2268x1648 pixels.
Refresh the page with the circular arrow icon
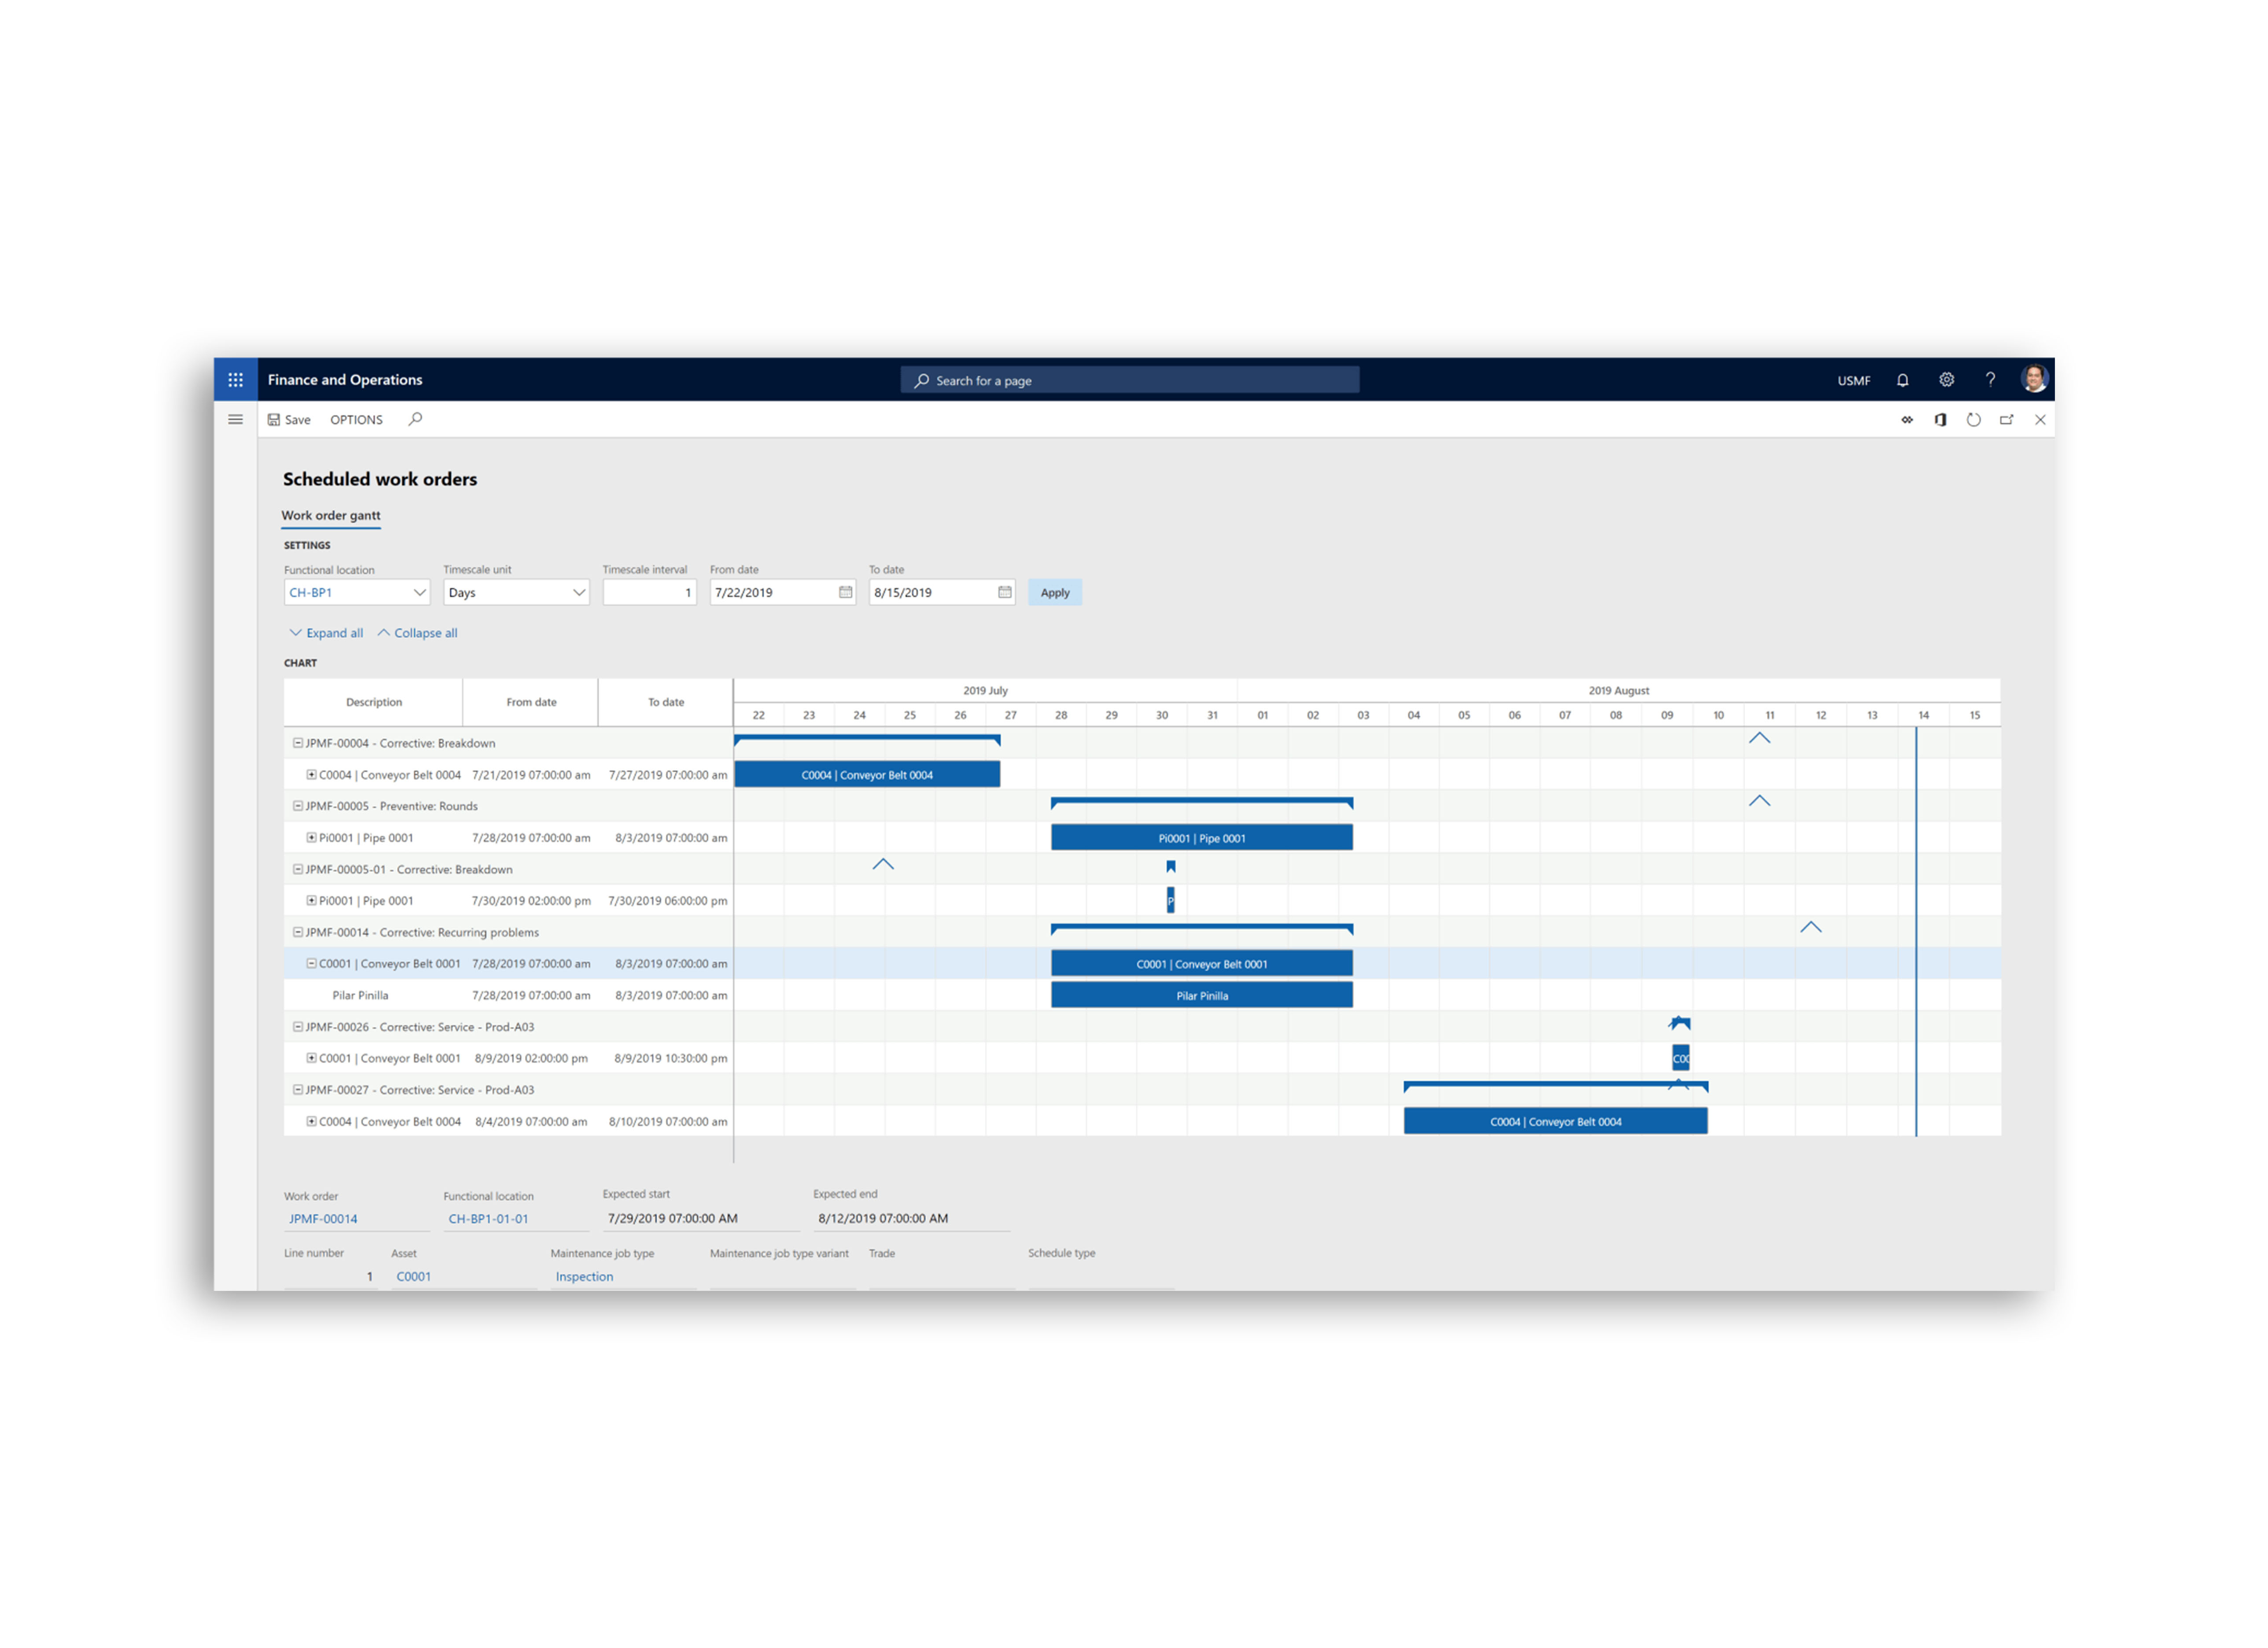pyautogui.click(x=1973, y=419)
